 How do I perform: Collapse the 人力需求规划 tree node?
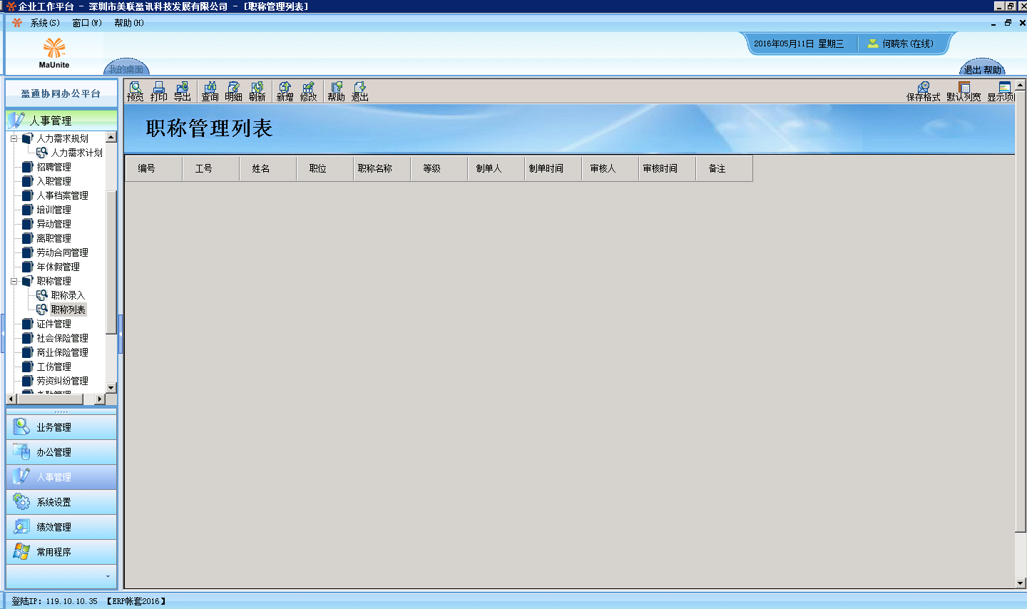(x=14, y=138)
